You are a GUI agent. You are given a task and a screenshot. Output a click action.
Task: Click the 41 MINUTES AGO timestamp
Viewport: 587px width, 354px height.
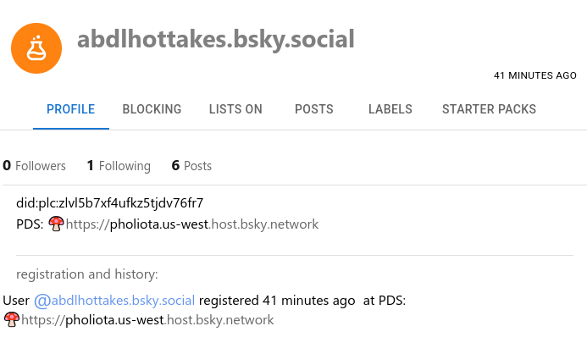coord(534,75)
